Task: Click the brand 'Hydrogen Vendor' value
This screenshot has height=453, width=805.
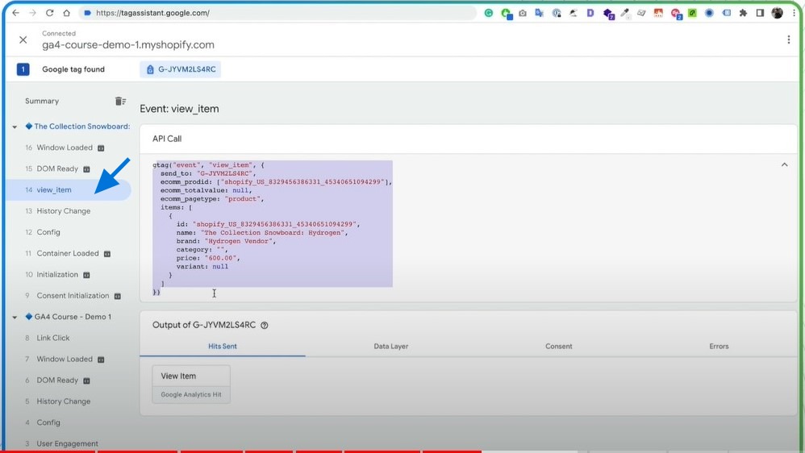Action: 239,241
